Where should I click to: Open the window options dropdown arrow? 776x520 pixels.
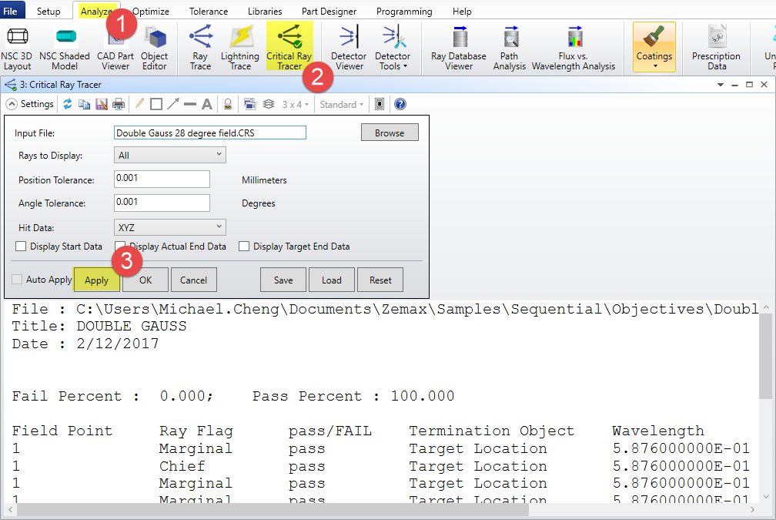click(x=721, y=86)
